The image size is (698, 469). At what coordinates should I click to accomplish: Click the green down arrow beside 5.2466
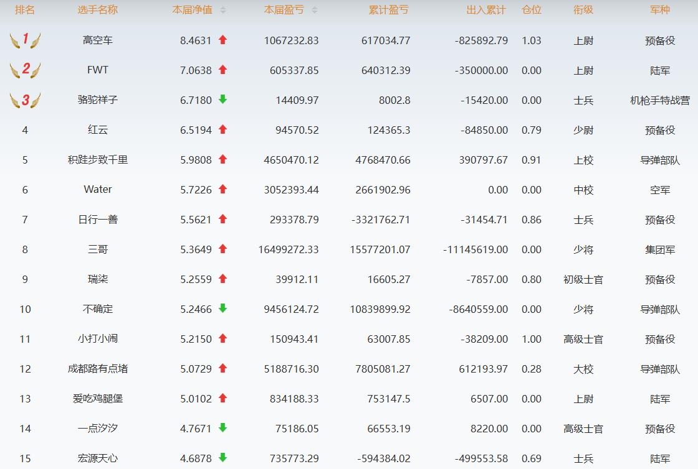coord(222,309)
